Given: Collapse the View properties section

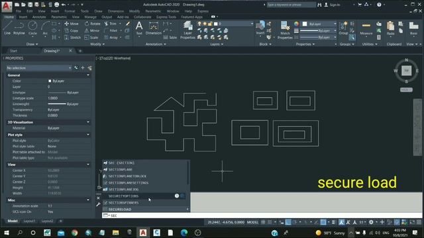Looking at the screenshot, I should 88,165.
